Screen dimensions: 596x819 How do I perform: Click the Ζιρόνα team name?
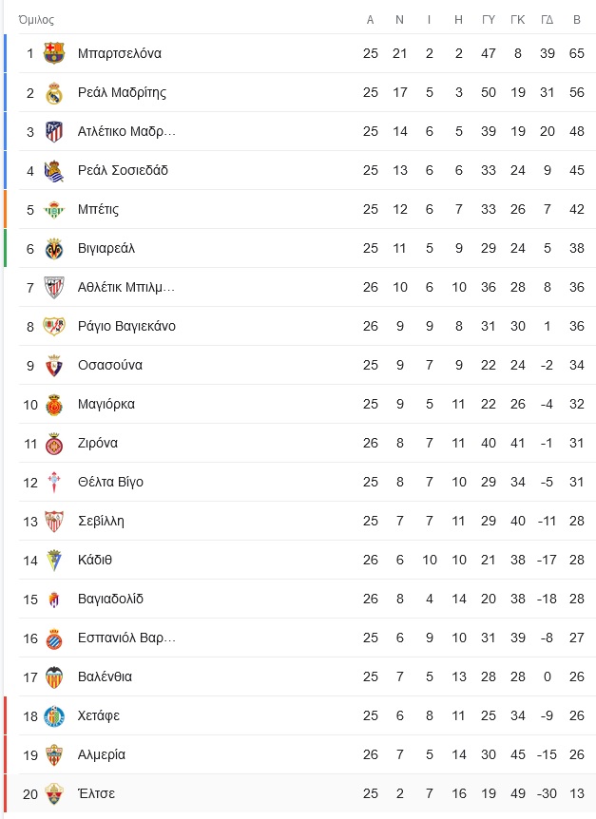pyautogui.click(x=98, y=443)
